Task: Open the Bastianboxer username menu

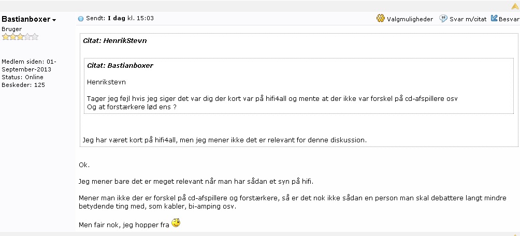Action: click(26, 19)
